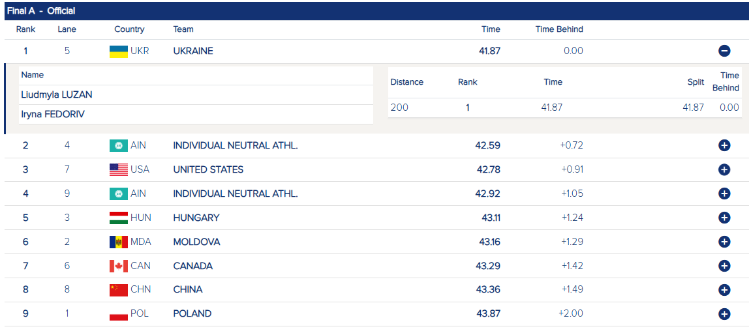Image resolution: width=749 pixels, height=331 pixels.
Task: Collapse the Ukraine row details
Action: (x=724, y=51)
